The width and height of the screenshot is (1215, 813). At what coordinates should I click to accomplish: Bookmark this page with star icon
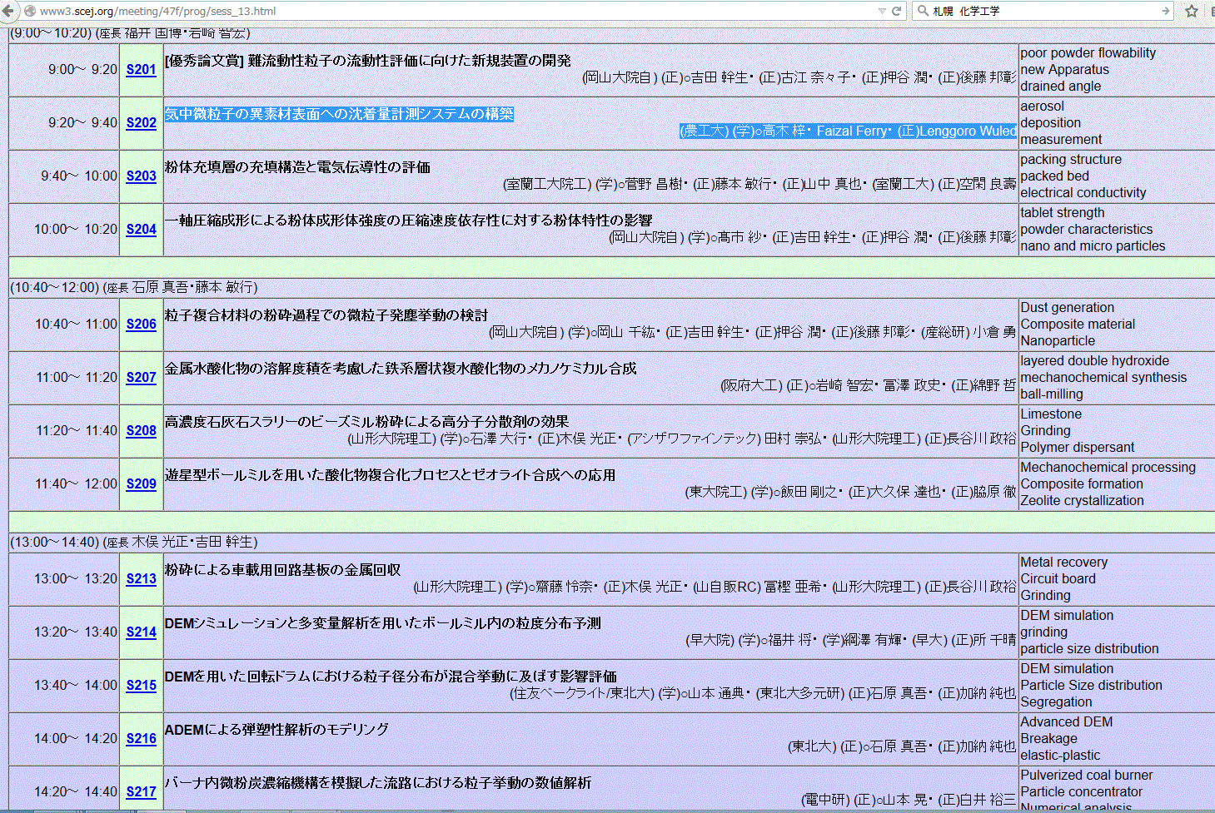coord(1192,11)
